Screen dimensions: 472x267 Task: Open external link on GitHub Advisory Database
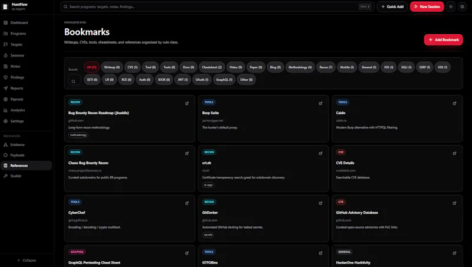tap(454, 203)
